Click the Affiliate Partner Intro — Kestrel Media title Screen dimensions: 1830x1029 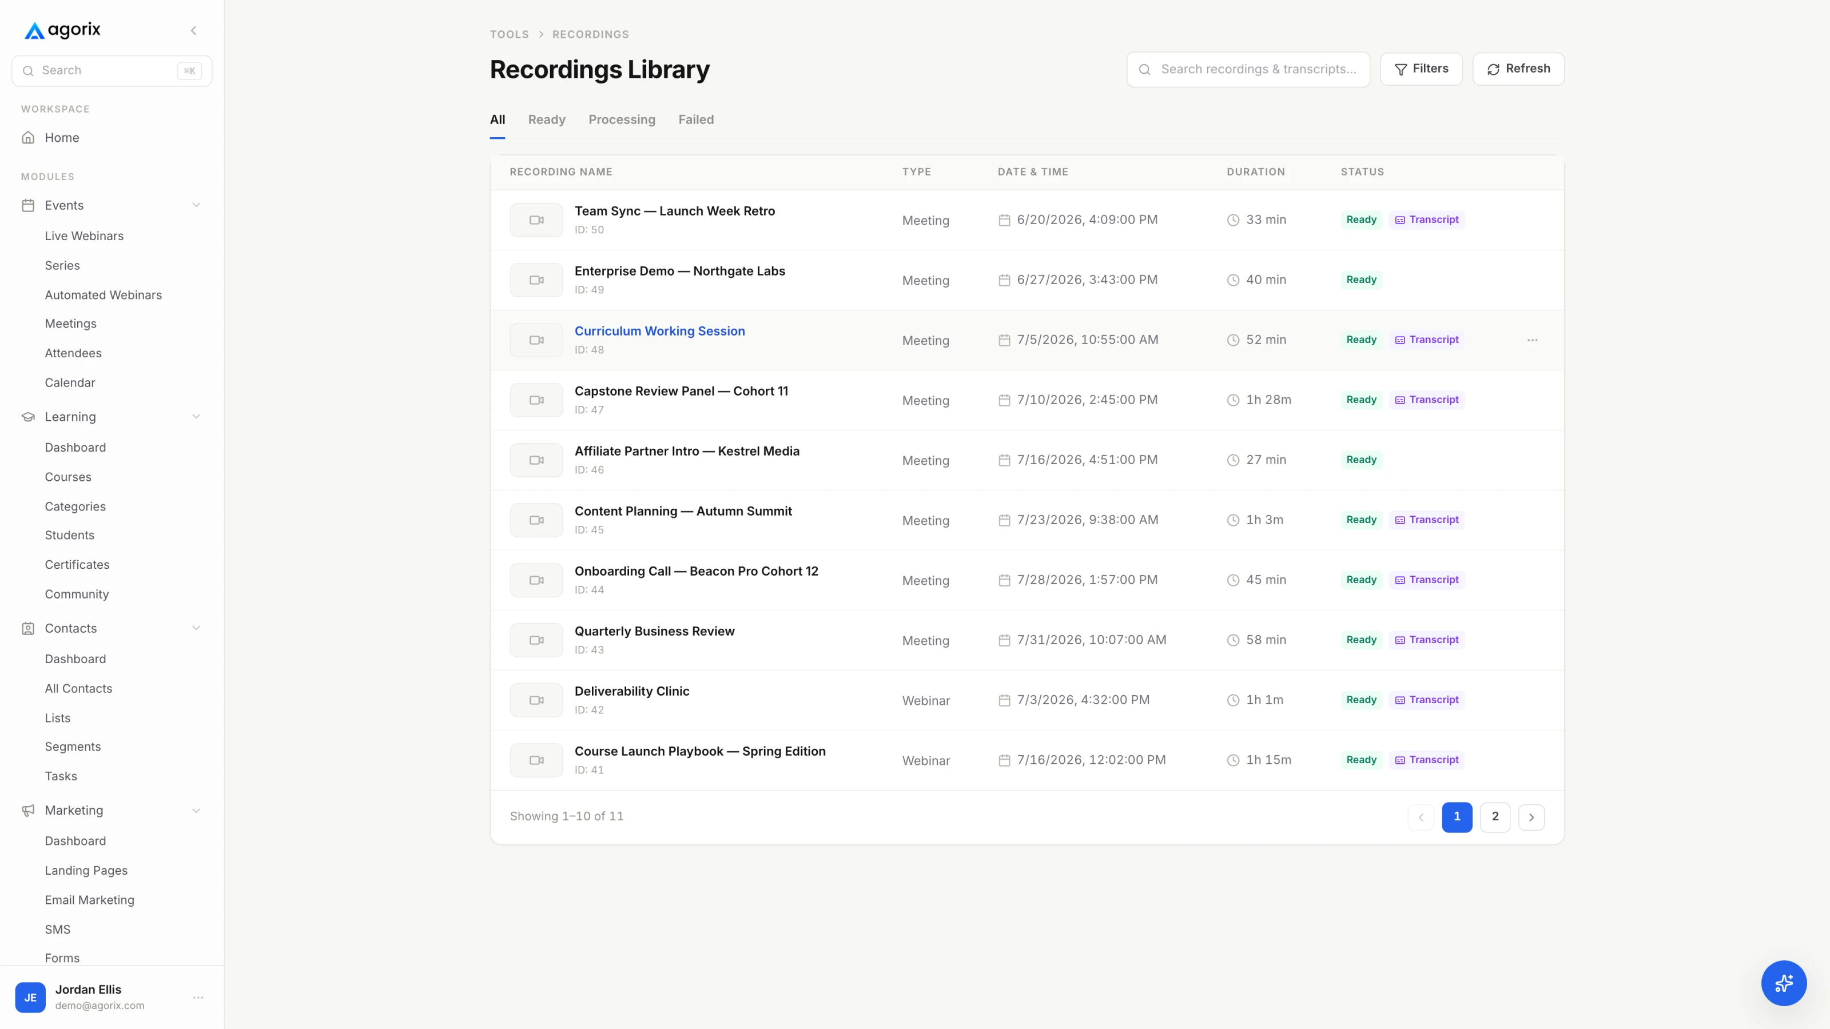(x=686, y=451)
